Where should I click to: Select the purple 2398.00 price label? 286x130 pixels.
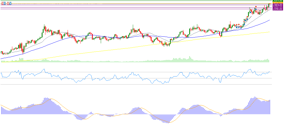tap(277, 9)
